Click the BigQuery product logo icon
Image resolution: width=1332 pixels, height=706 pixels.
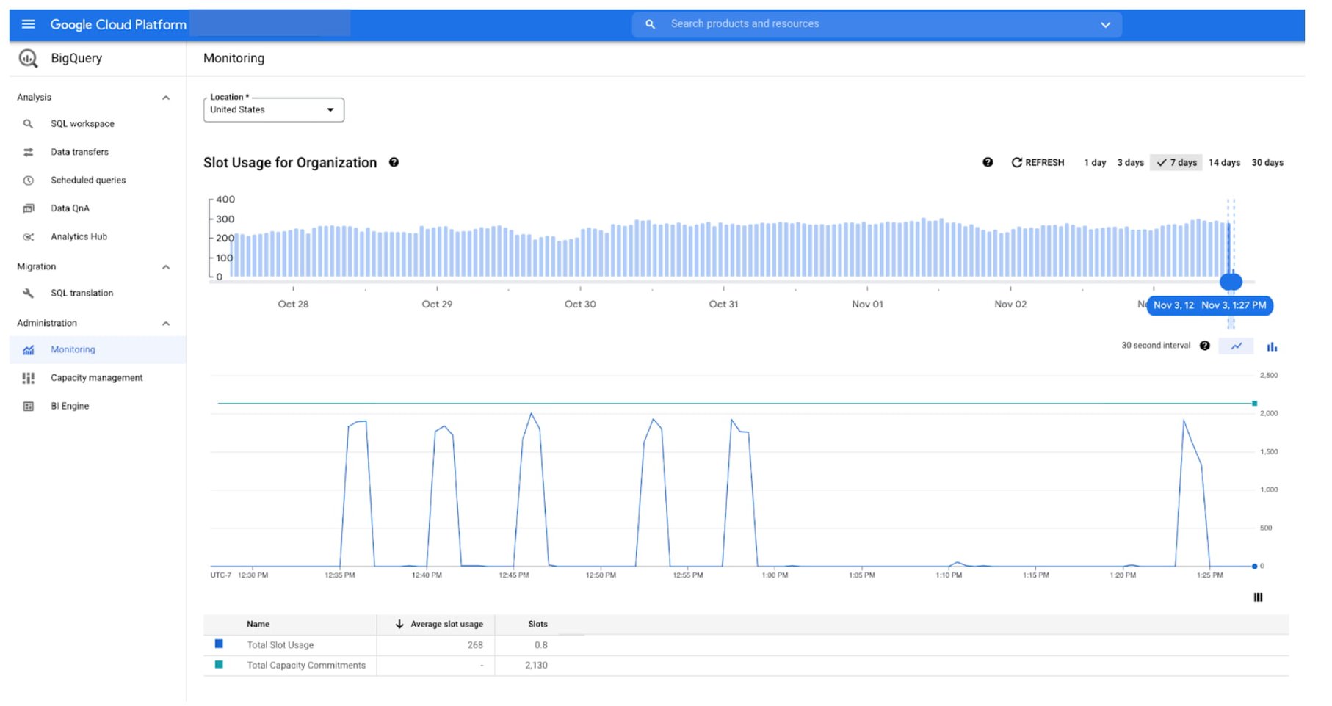28,58
